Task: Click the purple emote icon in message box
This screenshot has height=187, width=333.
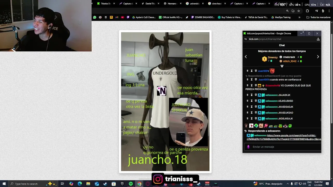Action: [248, 147]
